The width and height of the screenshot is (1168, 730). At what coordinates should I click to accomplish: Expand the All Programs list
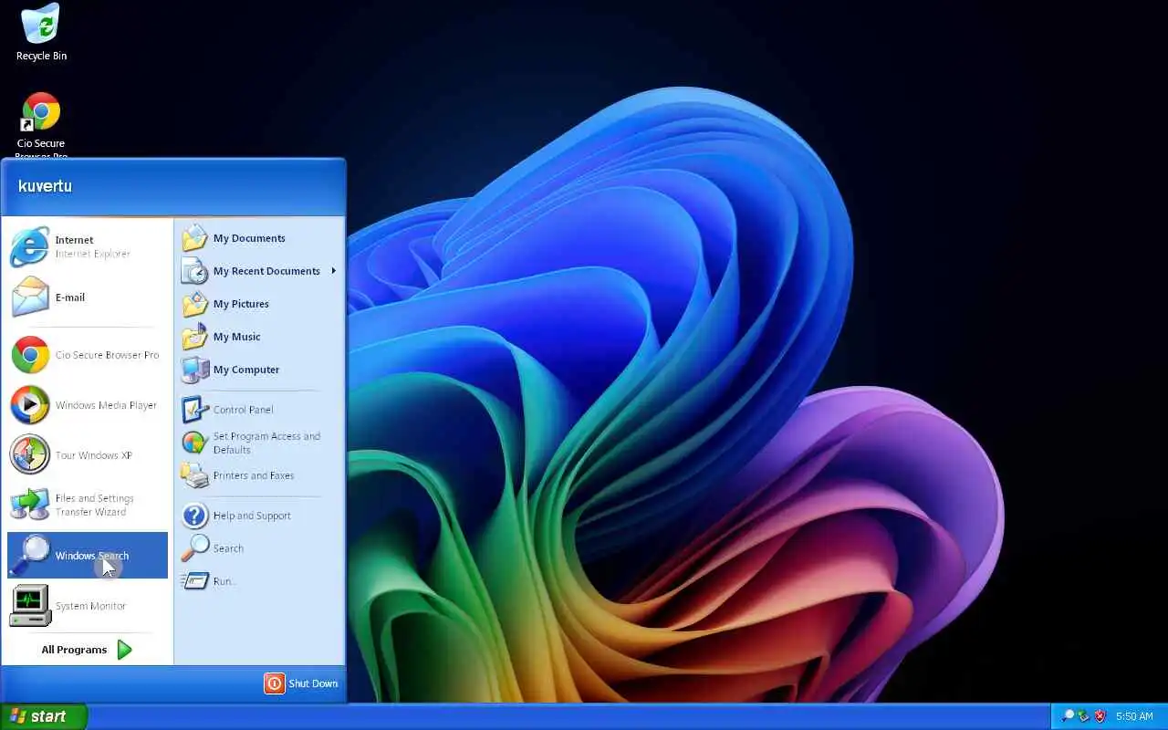88,650
